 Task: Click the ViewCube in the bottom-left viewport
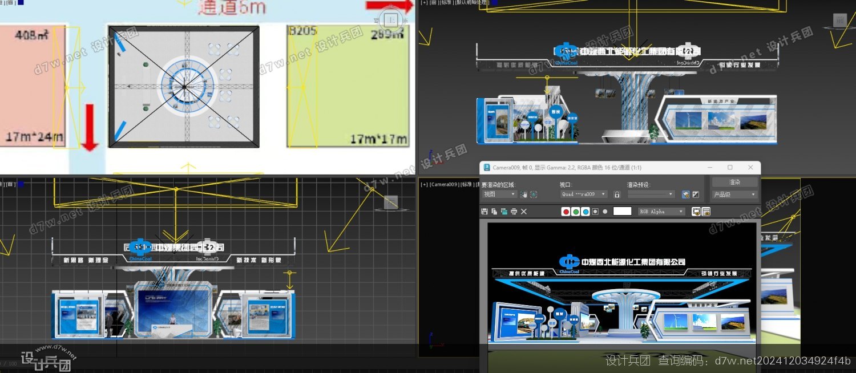pos(390,202)
